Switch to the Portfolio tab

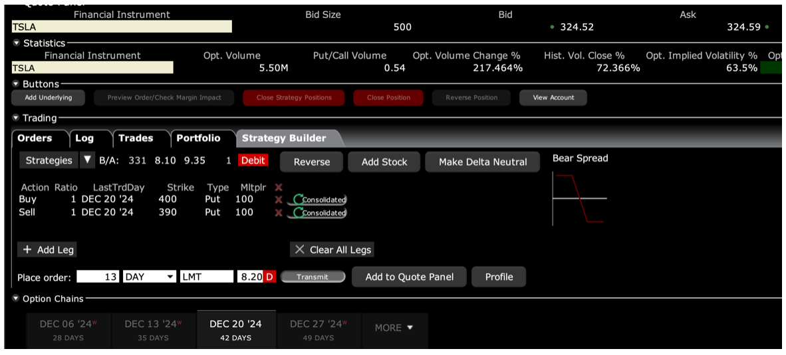[199, 138]
